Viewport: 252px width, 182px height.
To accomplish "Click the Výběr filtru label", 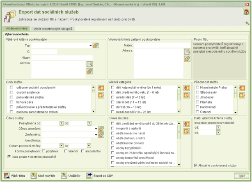I will click(x=18, y=176).
